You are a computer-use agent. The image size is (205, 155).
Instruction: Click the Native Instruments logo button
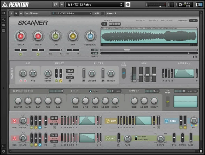tap(199, 5)
